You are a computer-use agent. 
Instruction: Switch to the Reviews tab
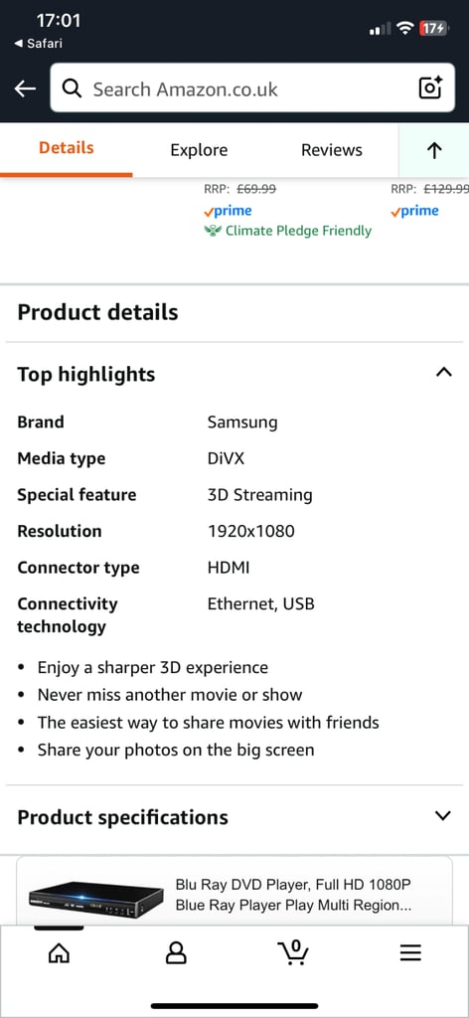click(332, 150)
